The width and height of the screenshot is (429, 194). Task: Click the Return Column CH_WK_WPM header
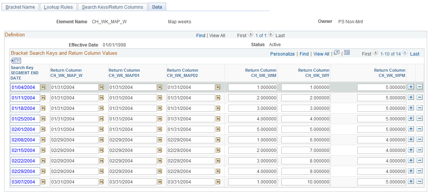(390, 73)
